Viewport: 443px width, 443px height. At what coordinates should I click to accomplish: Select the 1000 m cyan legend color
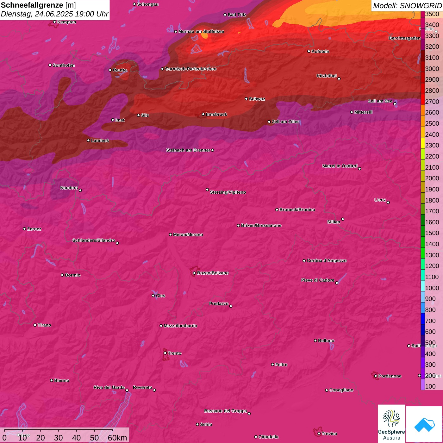point(423,286)
